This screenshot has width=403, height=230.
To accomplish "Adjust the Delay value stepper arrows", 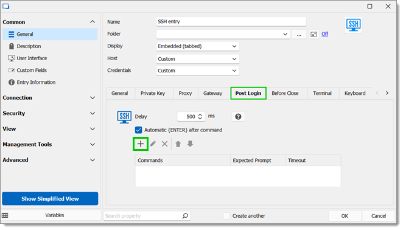I will 200,117.
